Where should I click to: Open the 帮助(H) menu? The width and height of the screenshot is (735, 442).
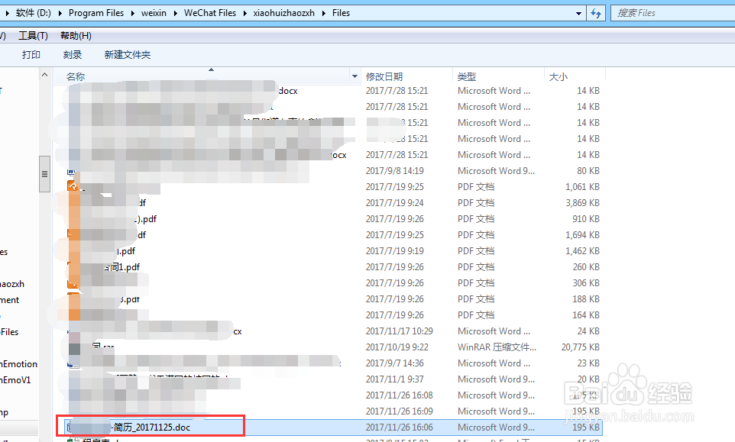coord(76,36)
